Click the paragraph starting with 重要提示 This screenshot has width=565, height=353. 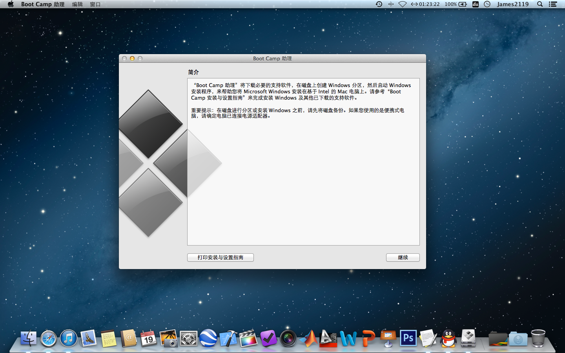(298, 113)
